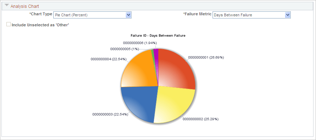Image resolution: width=316 pixels, height=140 pixels.
Task: Click the *Failure Metric field label
Action: pos(197,14)
